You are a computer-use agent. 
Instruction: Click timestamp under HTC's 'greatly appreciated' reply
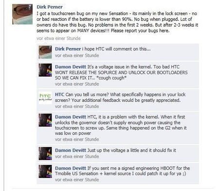tap(77, 106)
